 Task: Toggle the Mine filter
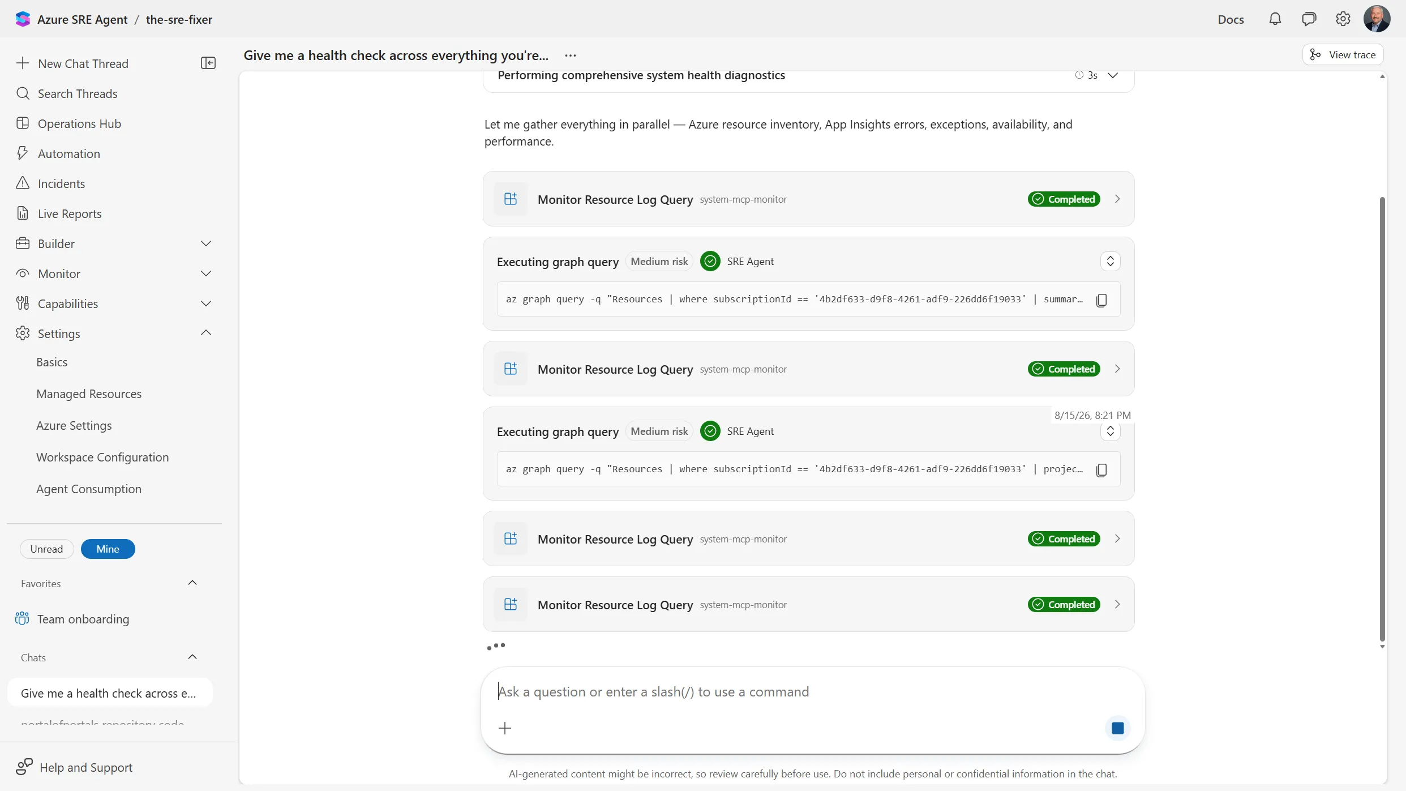coord(108,549)
